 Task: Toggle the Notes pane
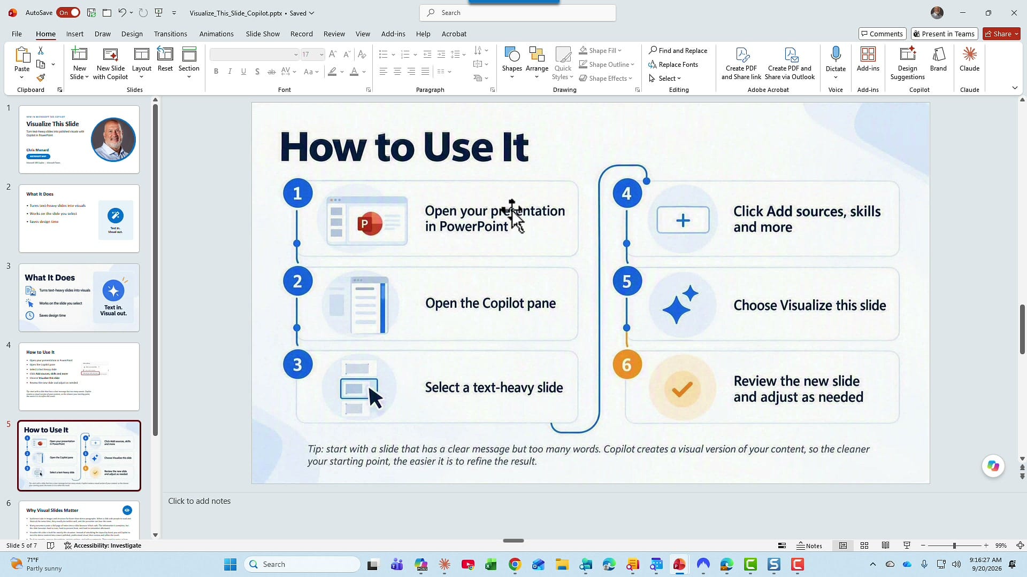click(809, 545)
